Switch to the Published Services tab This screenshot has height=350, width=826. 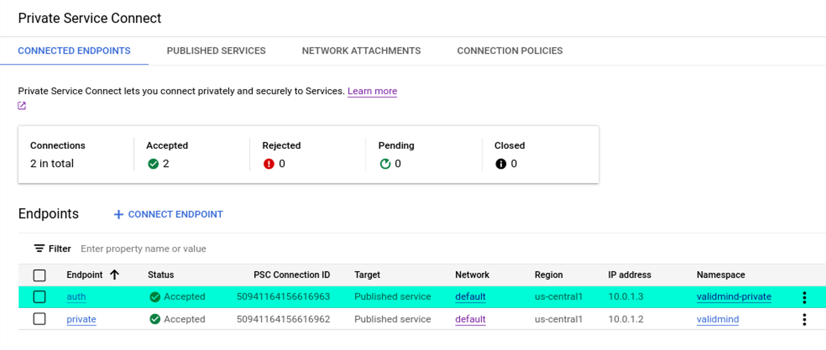(216, 50)
